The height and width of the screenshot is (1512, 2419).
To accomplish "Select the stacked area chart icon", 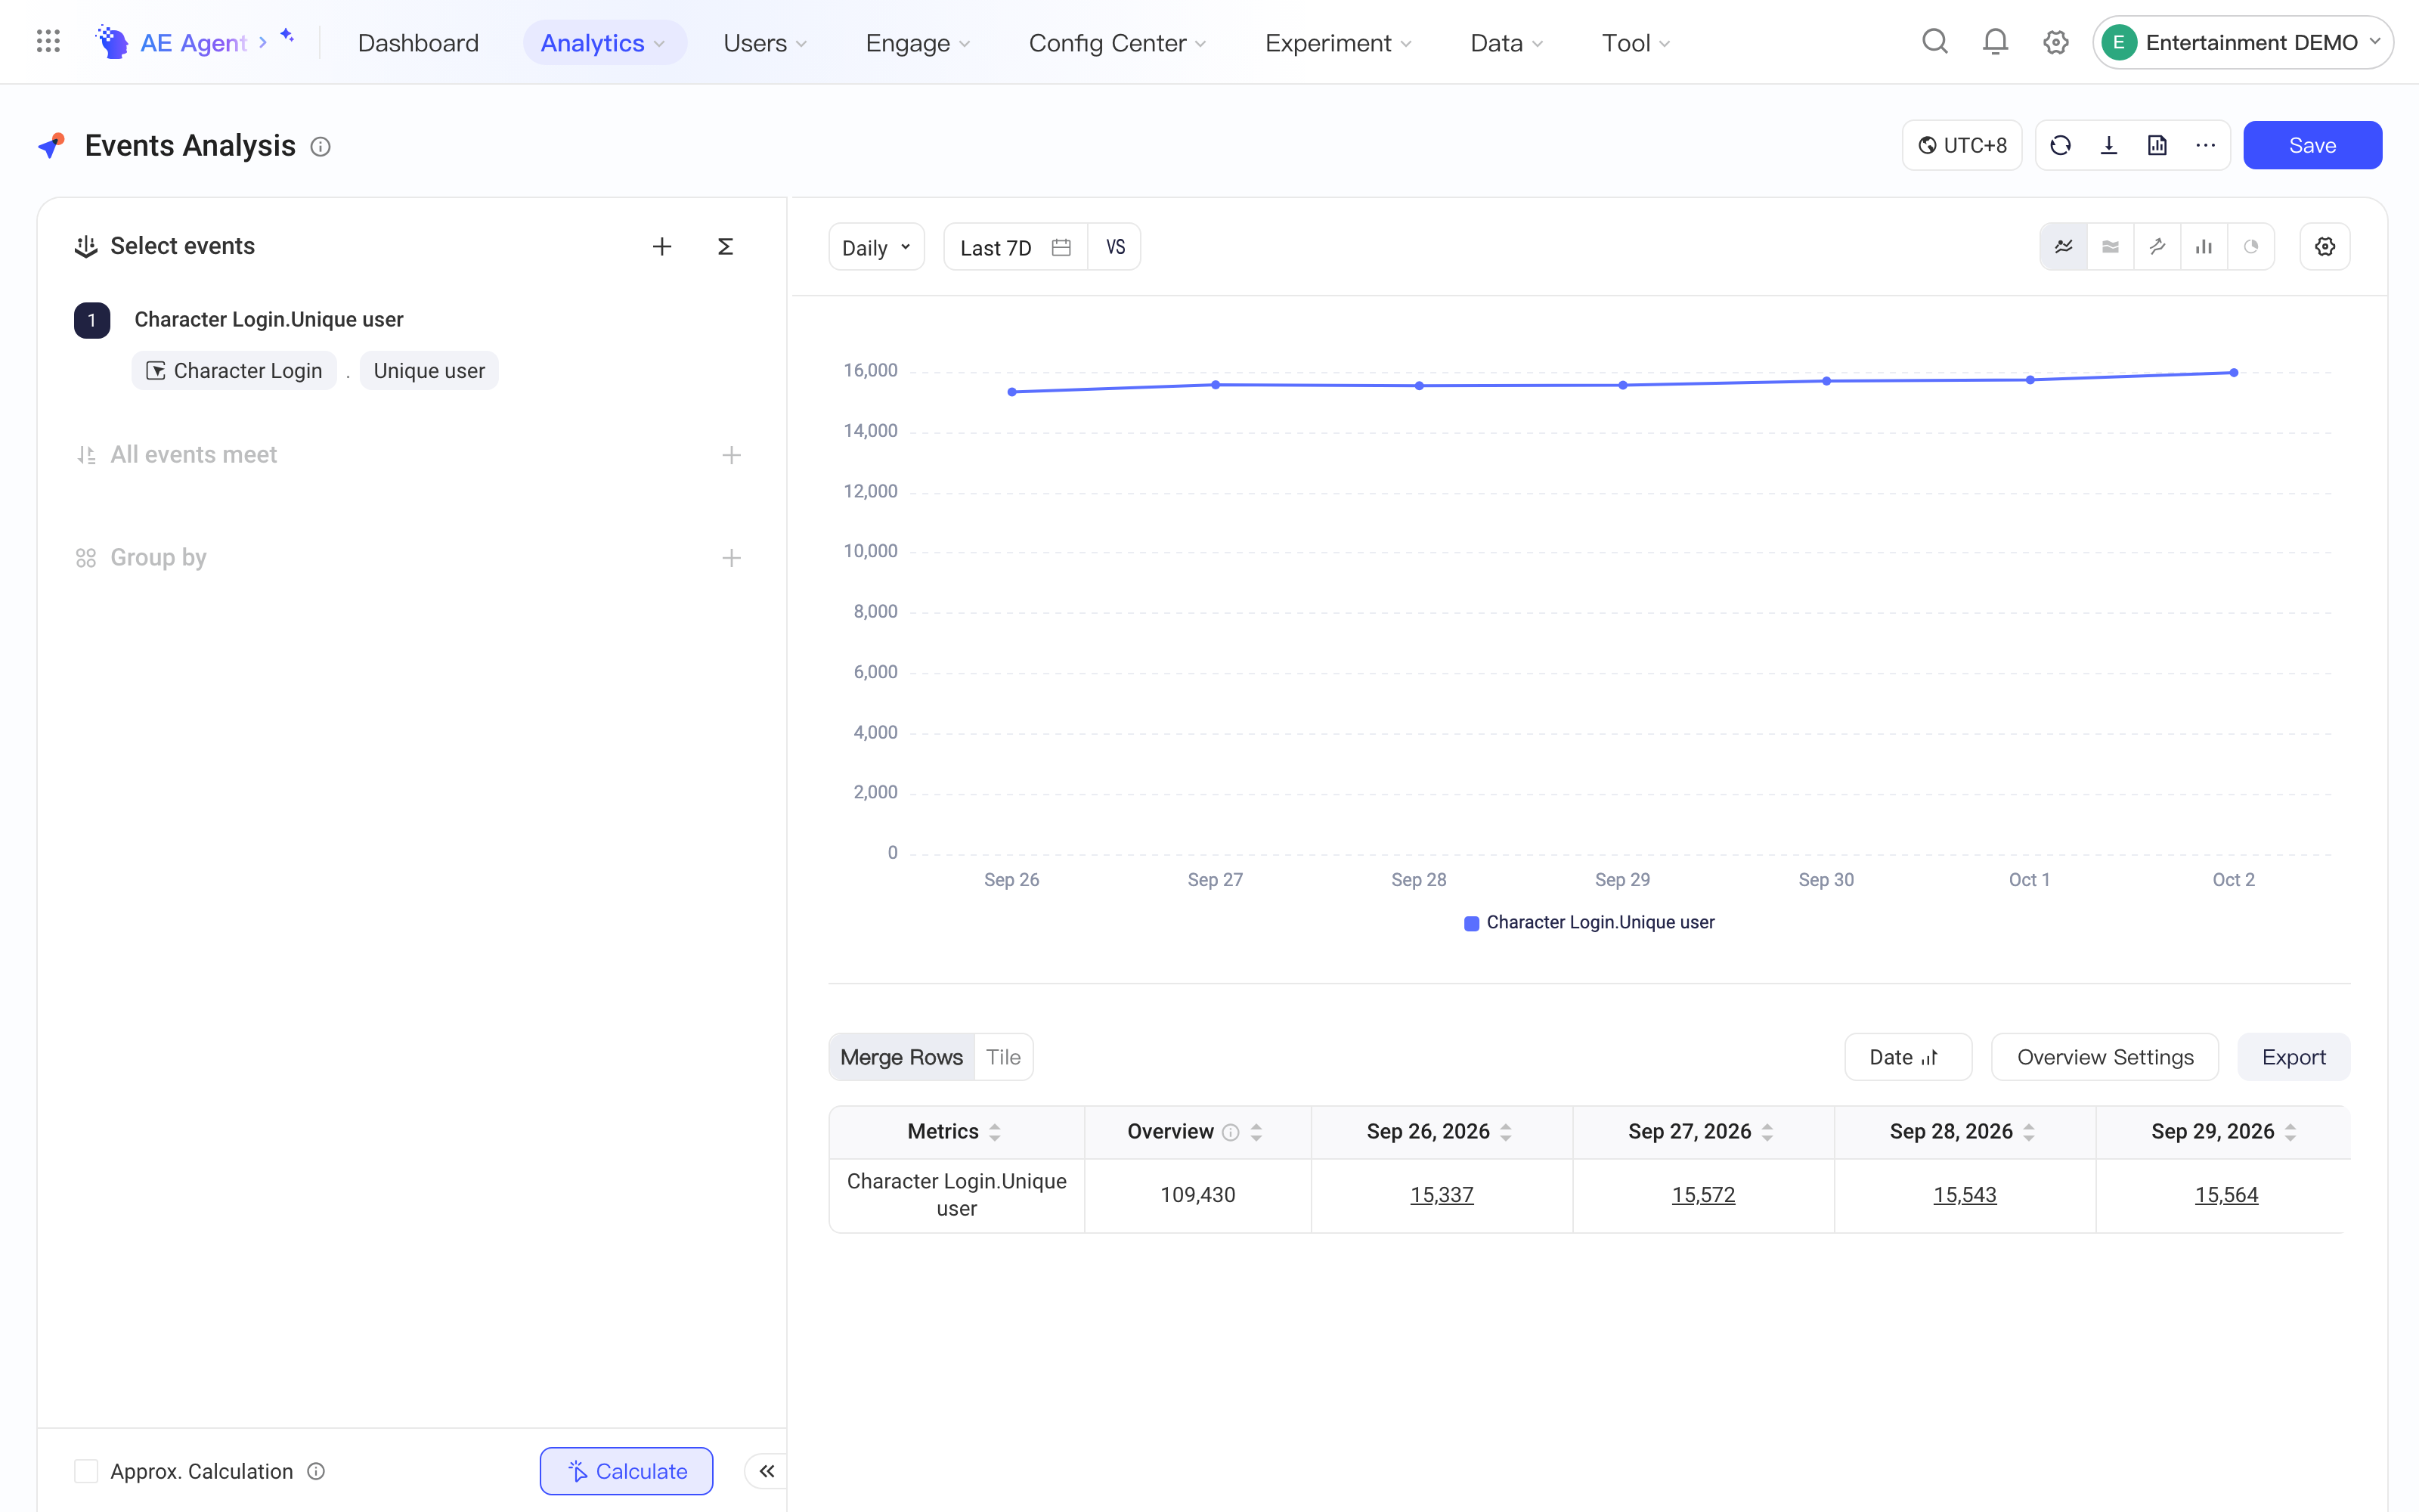I will pyautogui.click(x=2110, y=247).
